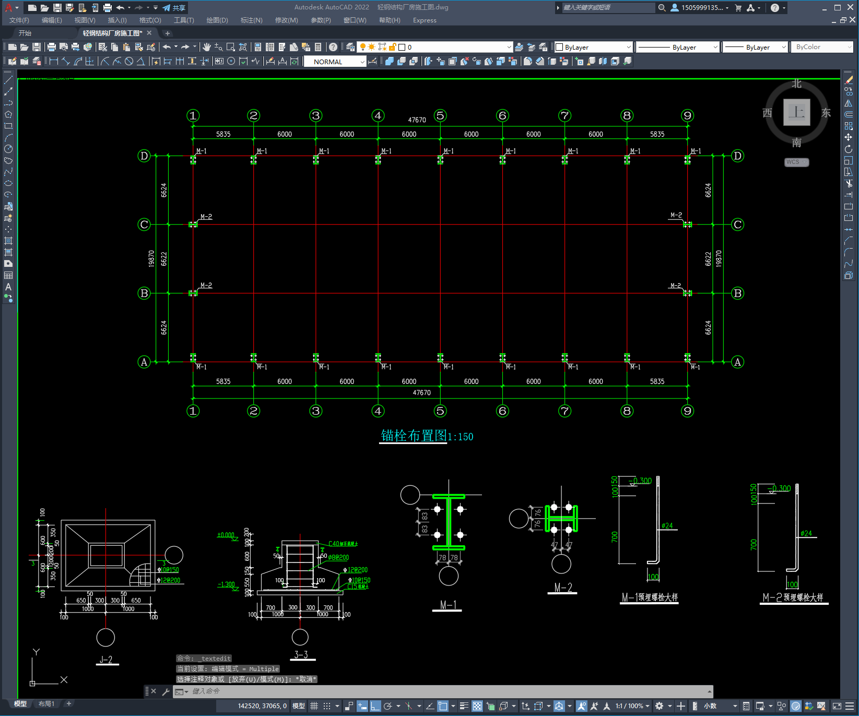This screenshot has width=859, height=716.
Task: Toggle Polar Tracking in status bar
Action: click(x=388, y=706)
